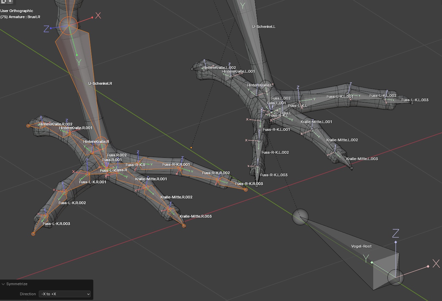Click the HintereKralle.R.002 bone label

[x=56, y=124]
